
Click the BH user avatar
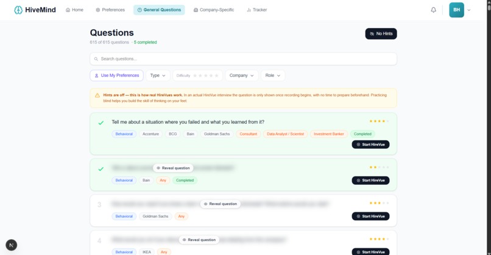point(456,10)
